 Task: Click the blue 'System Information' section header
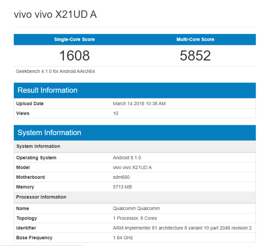(135, 133)
